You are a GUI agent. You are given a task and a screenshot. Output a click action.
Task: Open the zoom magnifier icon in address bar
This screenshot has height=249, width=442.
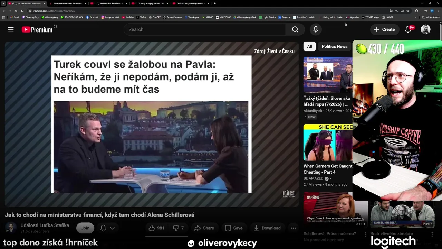coord(396,11)
